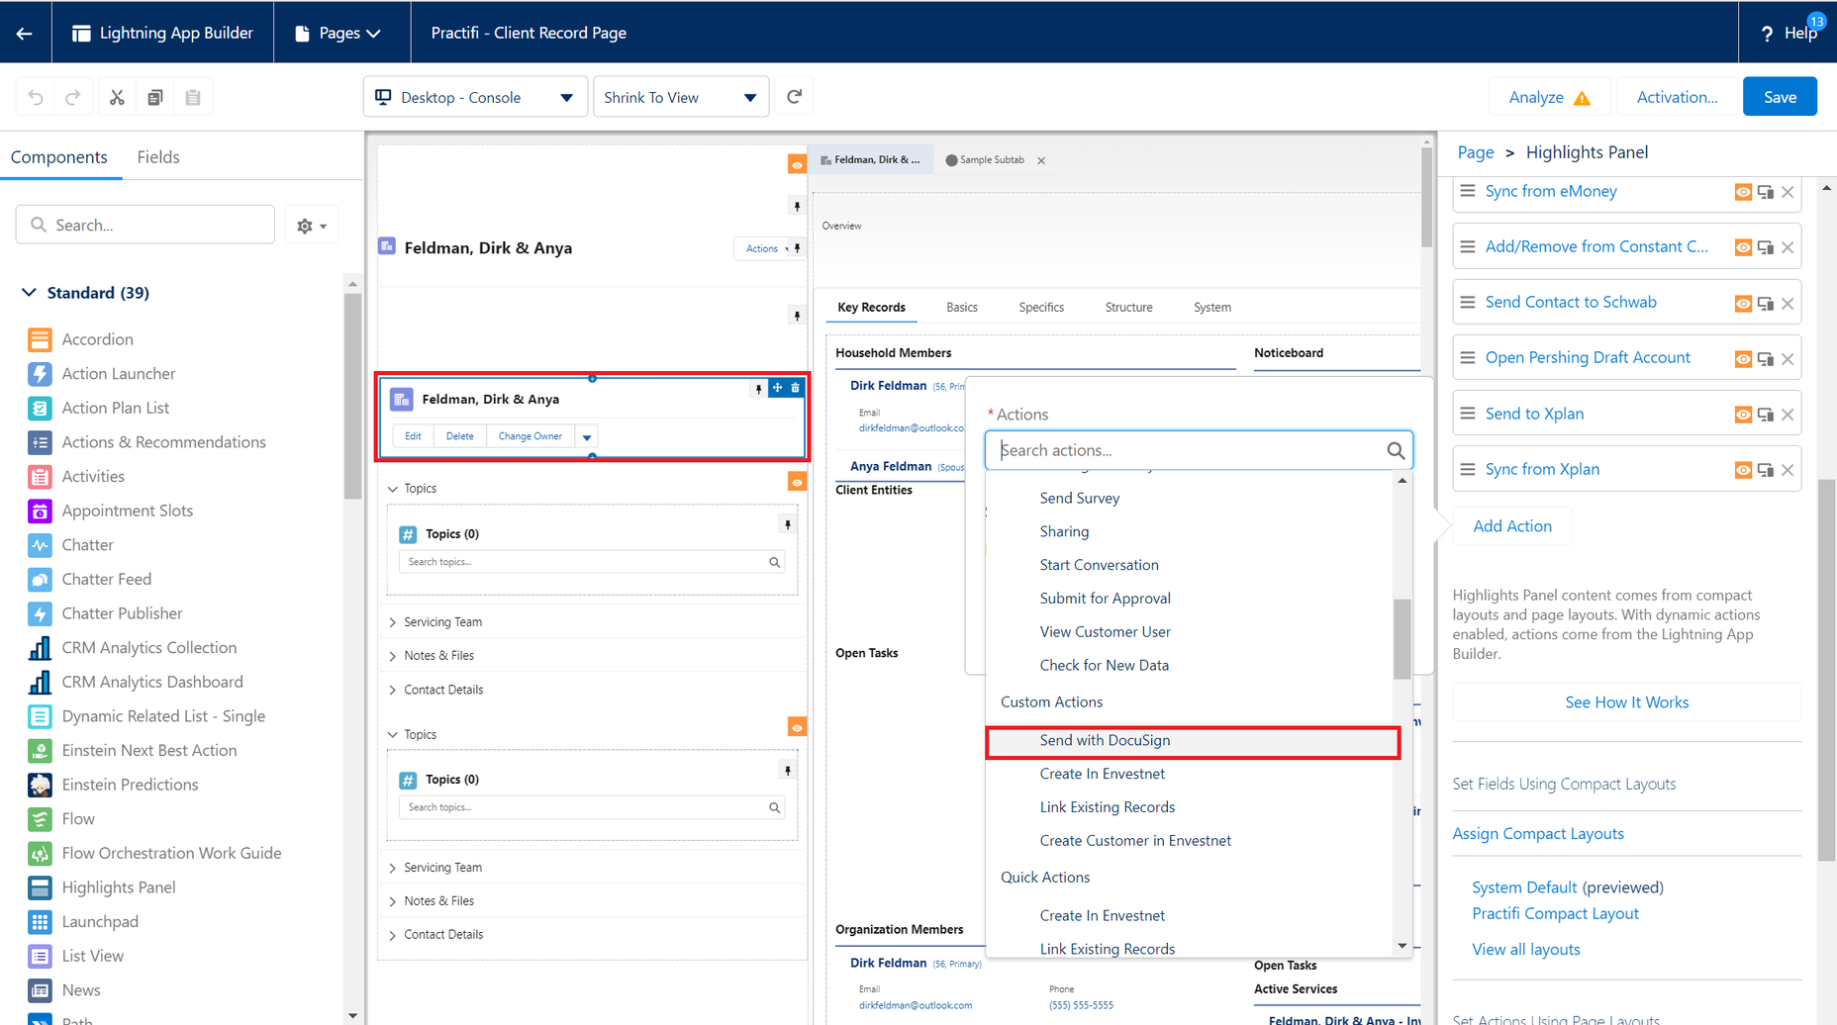1837x1025 pixels.
Task: Click orange visibility icon at canvas top
Action: pos(797,164)
